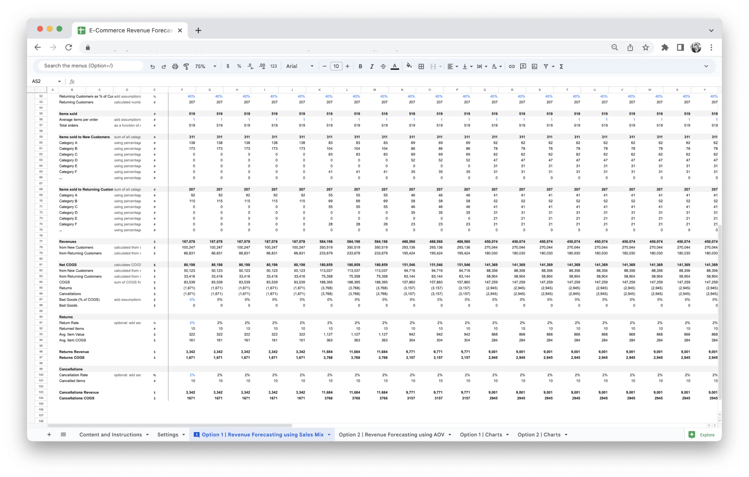Insert a link into the cell
The height and width of the screenshot is (477, 749).
pyautogui.click(x=511, y=66)
